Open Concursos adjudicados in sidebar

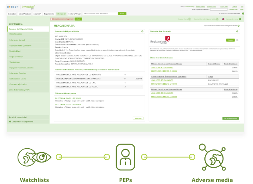pyautogui.click(x=28, y=84)
